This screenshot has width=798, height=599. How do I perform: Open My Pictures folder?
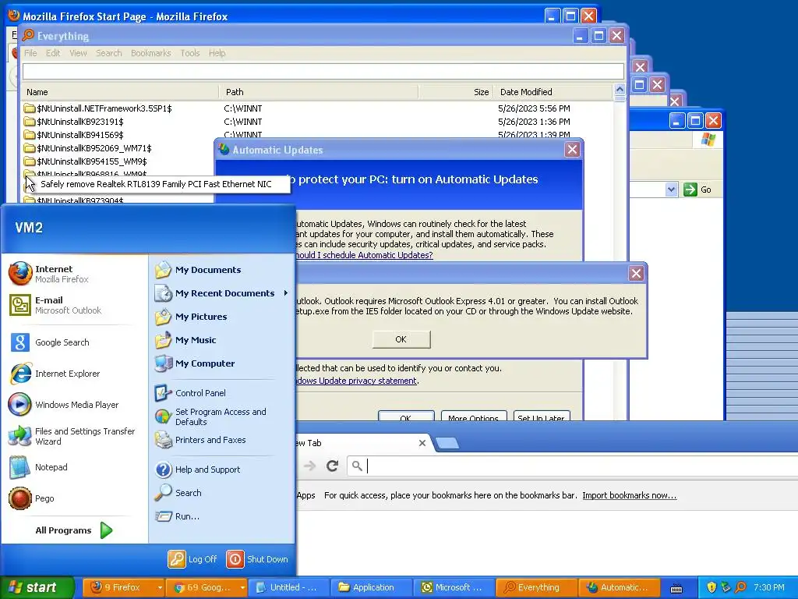(190, 317)
